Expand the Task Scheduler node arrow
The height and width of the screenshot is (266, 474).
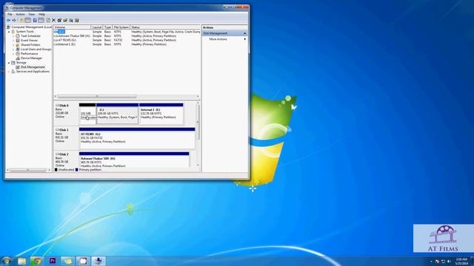click(13, 36)
